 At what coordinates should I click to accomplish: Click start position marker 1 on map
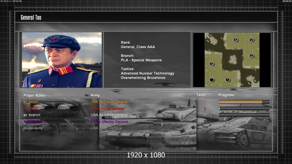(228, 80)
